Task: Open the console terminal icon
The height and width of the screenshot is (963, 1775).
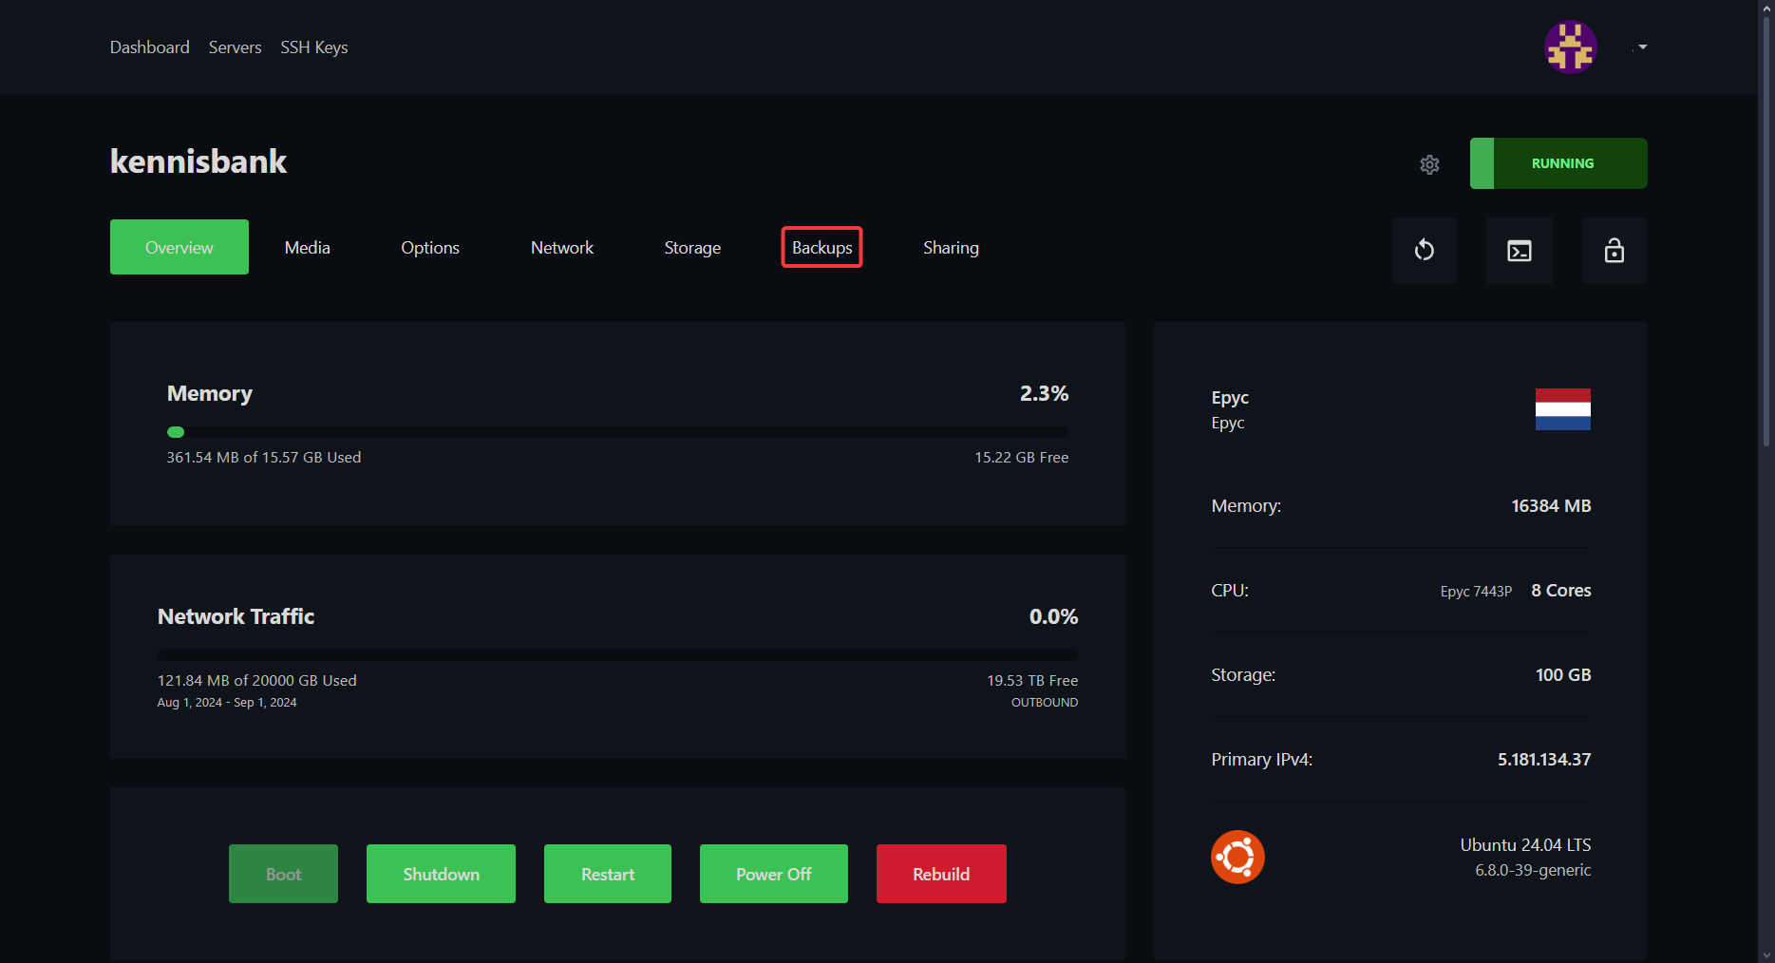Action: [1519, 251]
